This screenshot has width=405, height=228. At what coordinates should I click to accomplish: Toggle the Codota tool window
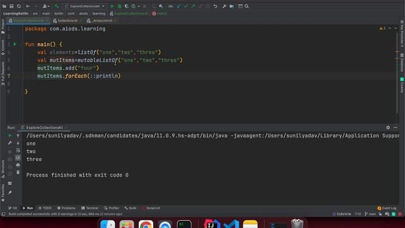pos(402,84)
